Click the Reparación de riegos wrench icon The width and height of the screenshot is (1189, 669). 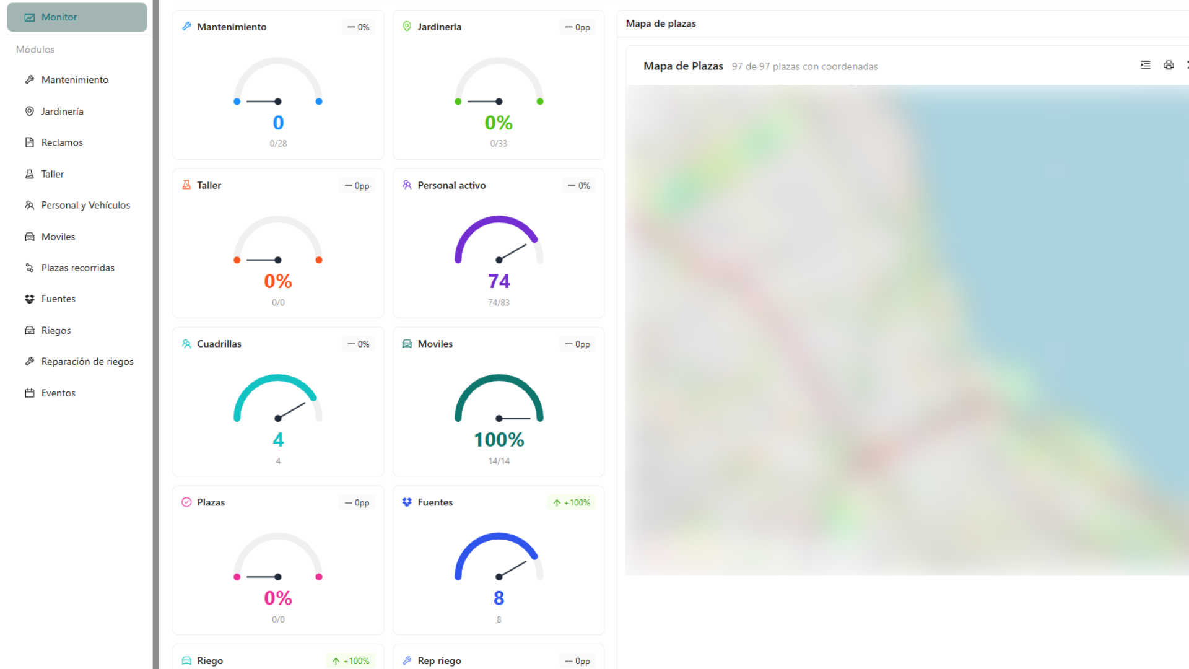pyautogui.click(x=29, y=361)
